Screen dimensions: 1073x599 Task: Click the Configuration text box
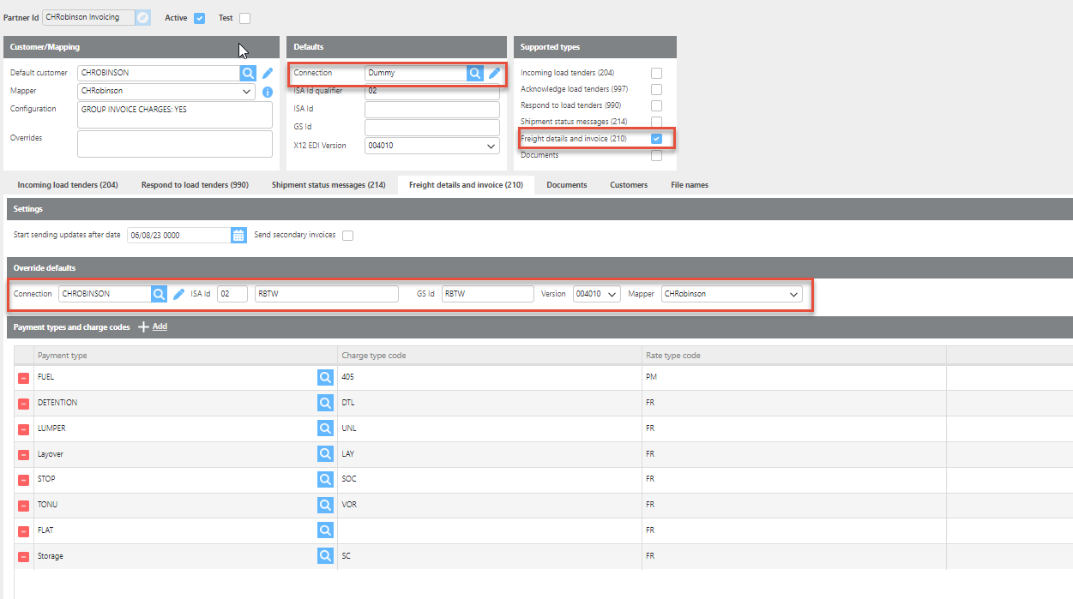(x=174, y=115)
